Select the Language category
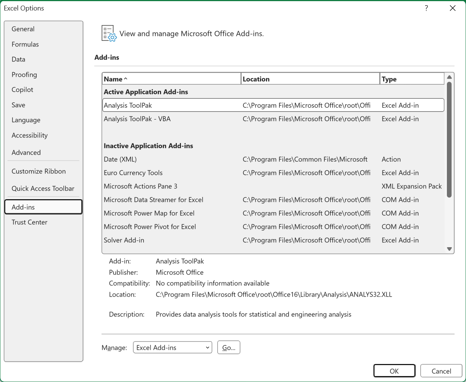Screen dimensions: 466x382 coord(43,120)
